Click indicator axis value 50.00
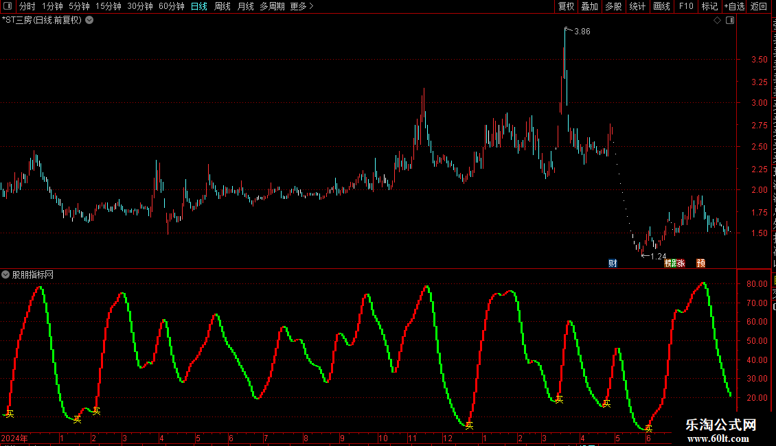776x446 pixels. [757, 341]
